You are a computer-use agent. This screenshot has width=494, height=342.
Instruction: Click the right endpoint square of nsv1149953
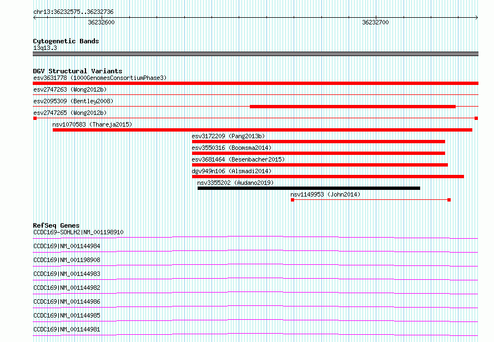pos(449,200)
